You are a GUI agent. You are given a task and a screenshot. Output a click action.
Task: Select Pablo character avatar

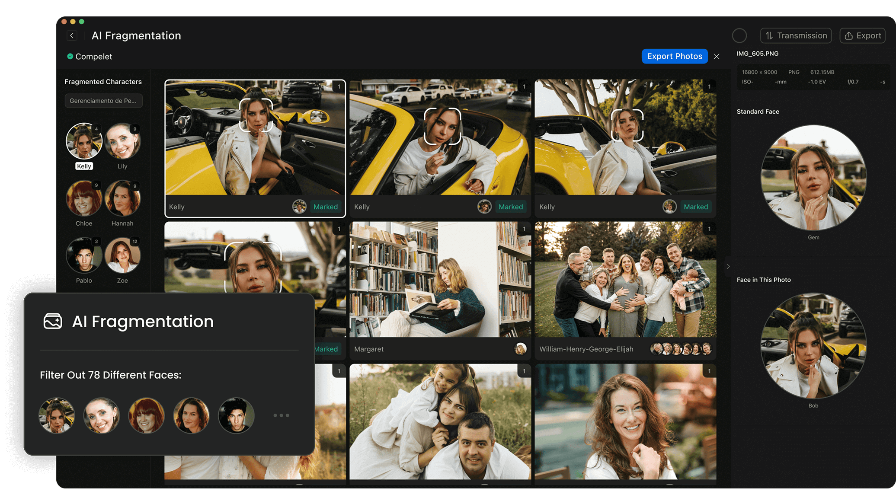84,255
